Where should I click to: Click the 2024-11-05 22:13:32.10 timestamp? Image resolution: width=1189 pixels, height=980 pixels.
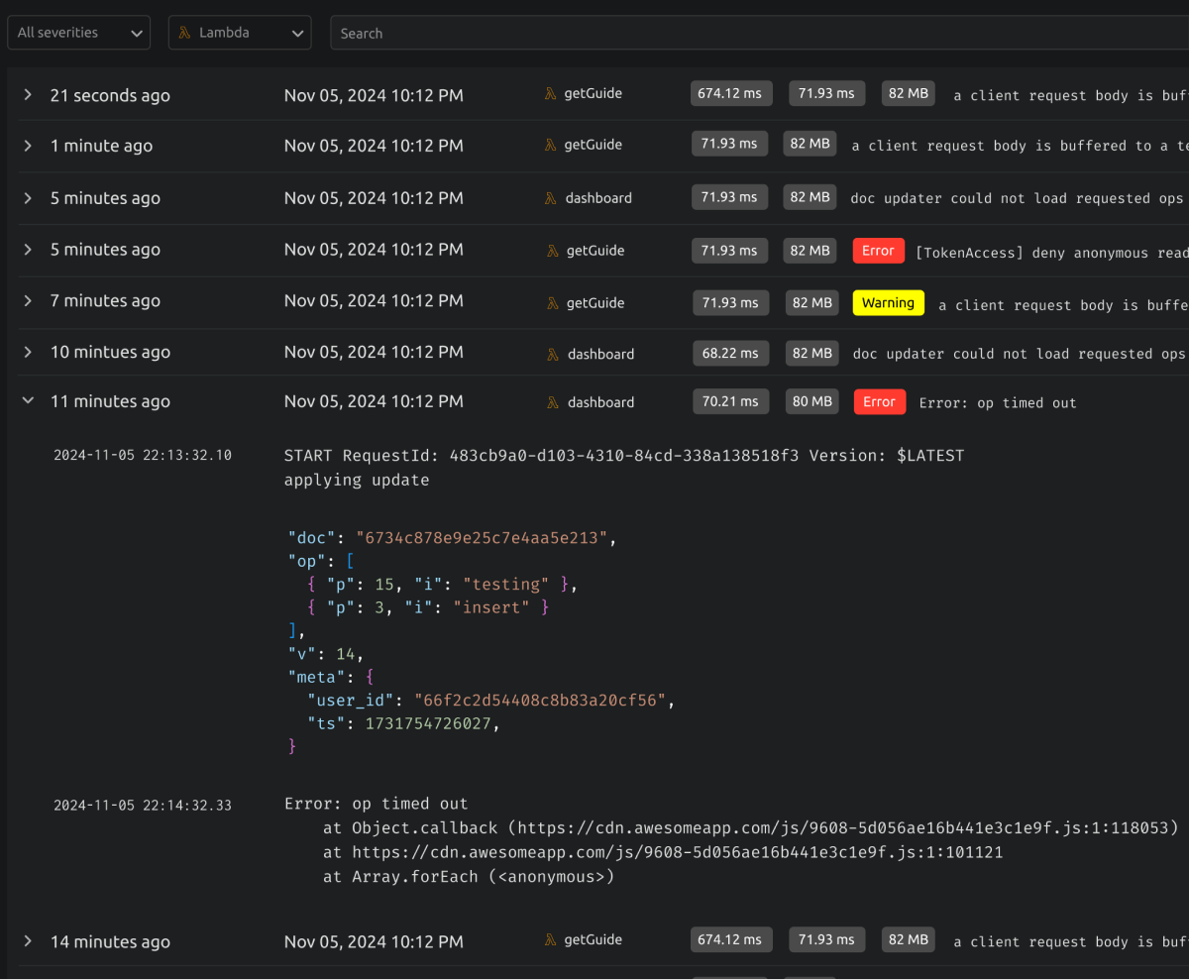(143, 455)
